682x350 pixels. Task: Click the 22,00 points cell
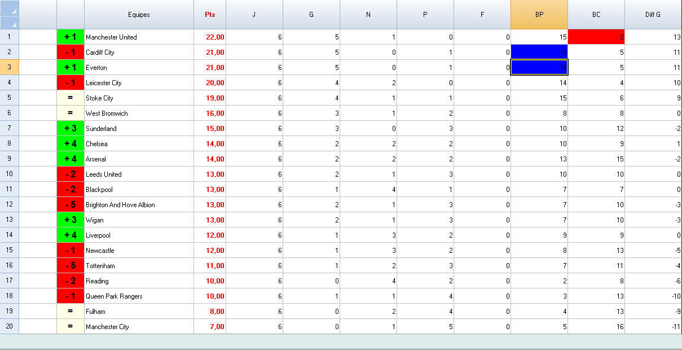pos(210,37)
